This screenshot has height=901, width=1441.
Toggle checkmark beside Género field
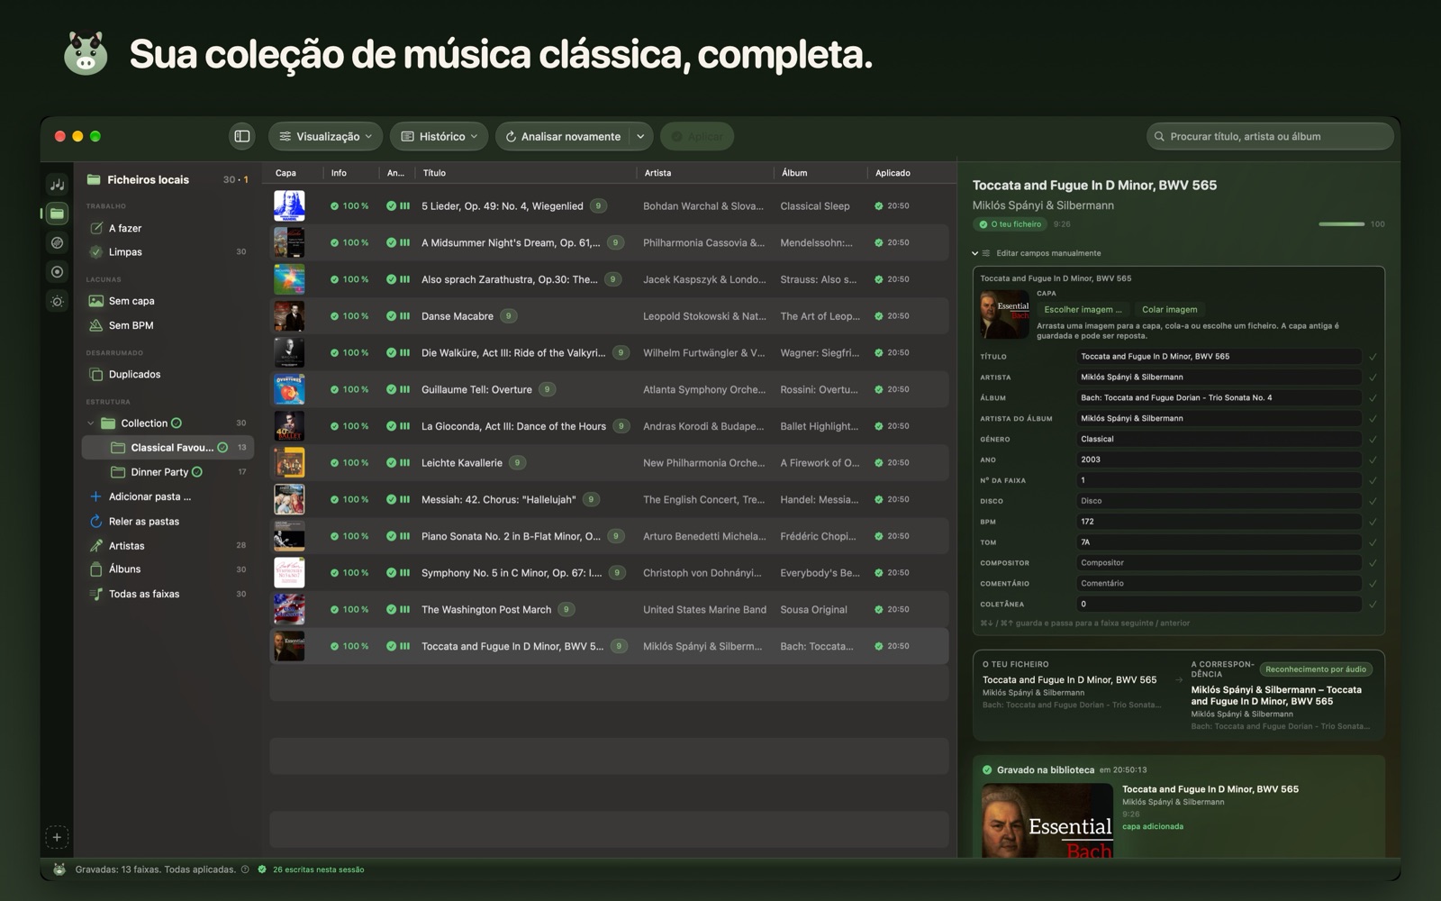click(1373, 440)
